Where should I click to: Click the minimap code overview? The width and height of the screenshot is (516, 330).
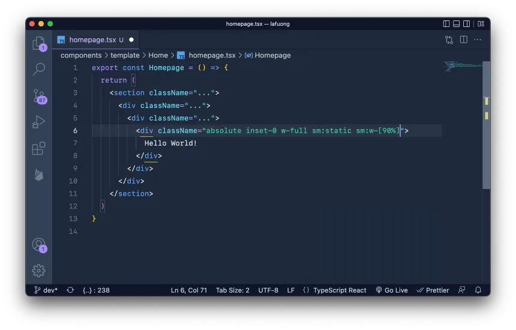pos(462,66)
